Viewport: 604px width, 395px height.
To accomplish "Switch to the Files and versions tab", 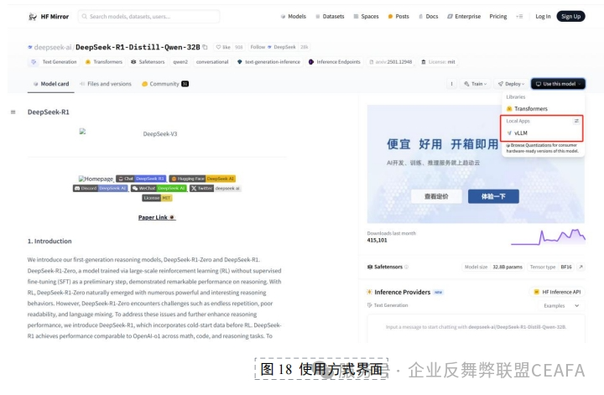I will pos(106,84).
